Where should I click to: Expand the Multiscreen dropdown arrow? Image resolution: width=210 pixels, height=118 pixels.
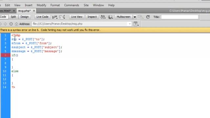coord(135,17)
